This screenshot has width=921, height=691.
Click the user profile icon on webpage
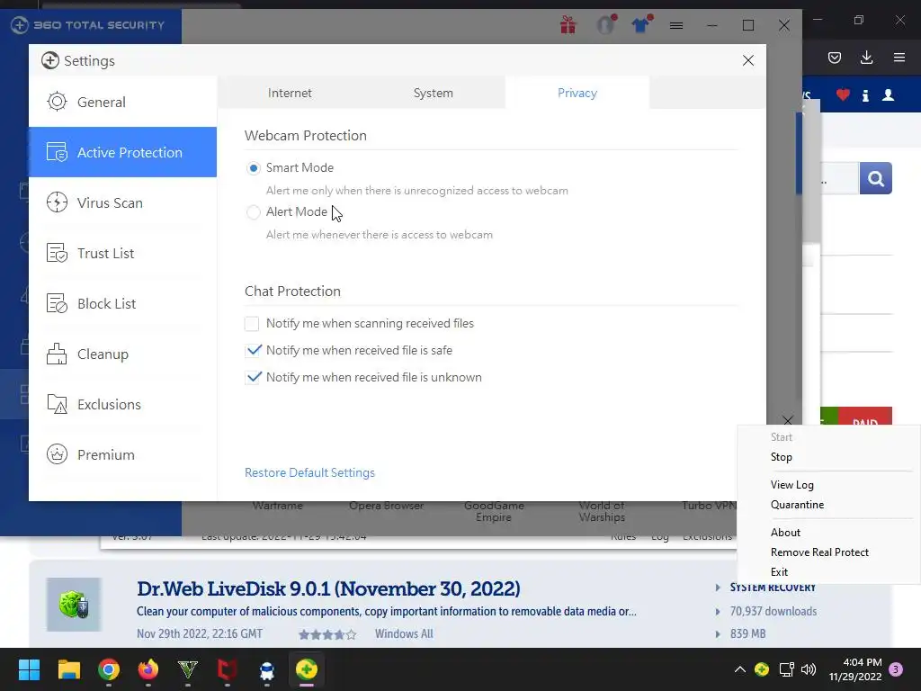point(888,94)
